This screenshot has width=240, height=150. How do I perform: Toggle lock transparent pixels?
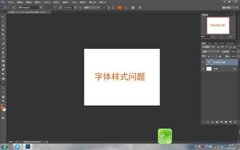click(209, 56)
